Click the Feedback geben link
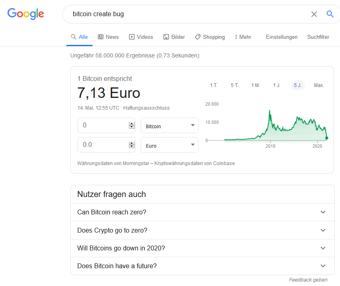The image size is (340, 286). (x=308, y=280)
